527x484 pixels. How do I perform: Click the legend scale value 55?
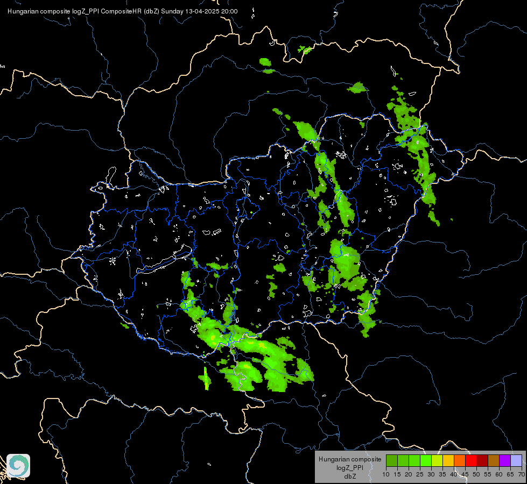coord(488,475)
